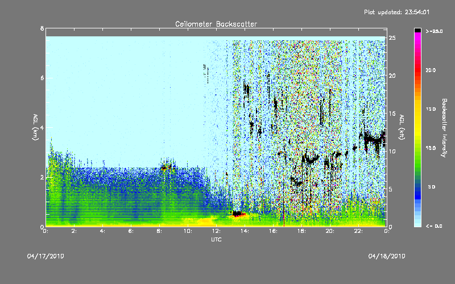Pick the red band of the colorbar
Viewport: 455px width, 284px height.
pos(417,69)
